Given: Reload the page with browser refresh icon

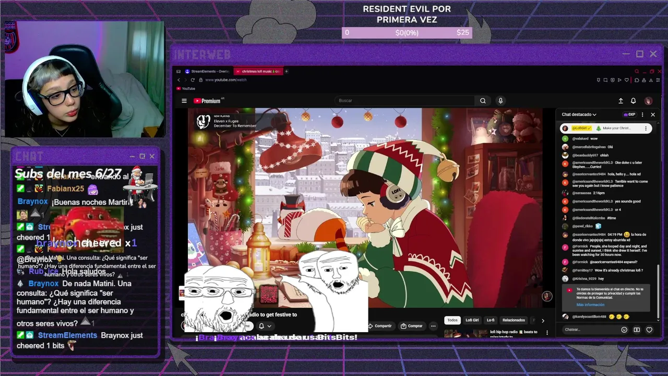Looking at the screenshot, I should click(193, 80).
